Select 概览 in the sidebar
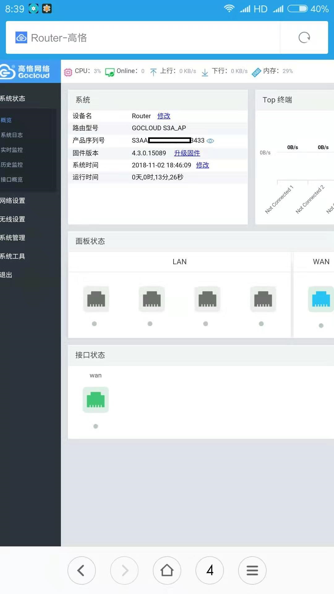 [6, 120]
